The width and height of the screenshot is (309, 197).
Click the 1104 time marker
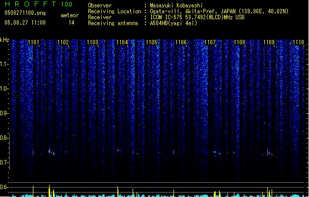(x=122, y=42)
